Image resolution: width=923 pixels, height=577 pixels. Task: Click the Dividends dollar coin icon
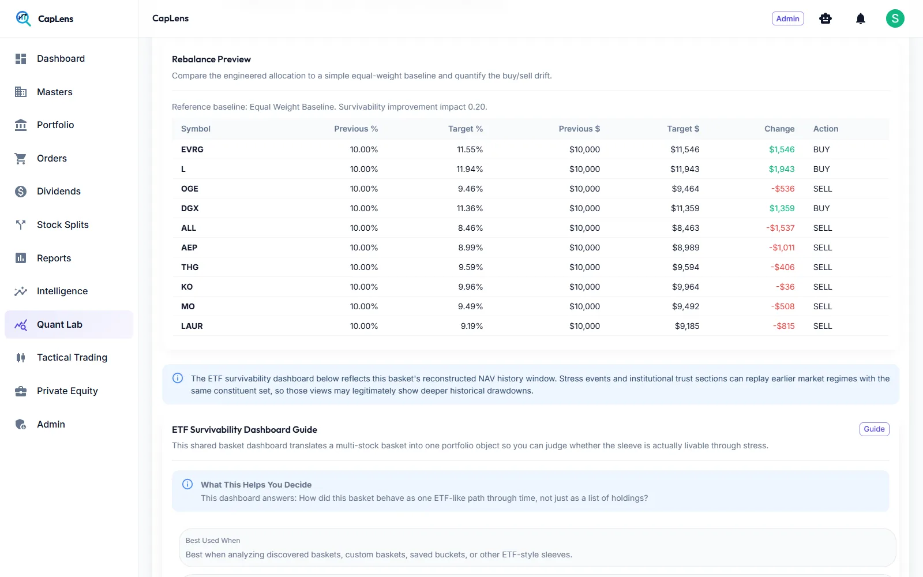tap(21, 192)
